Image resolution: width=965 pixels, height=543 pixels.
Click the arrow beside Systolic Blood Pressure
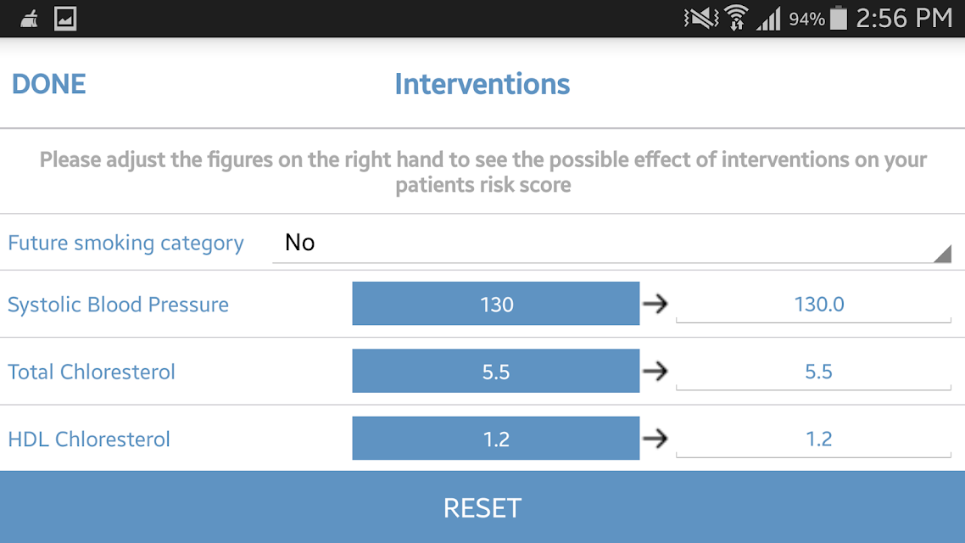(x=655, y=304)
